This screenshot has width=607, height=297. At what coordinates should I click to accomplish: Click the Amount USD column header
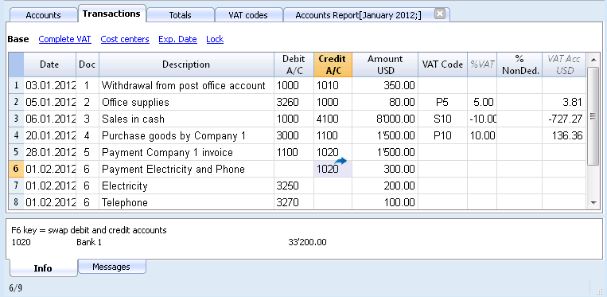point(385,64)
